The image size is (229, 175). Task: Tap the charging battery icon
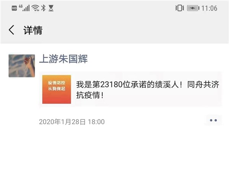click(193, 8)
